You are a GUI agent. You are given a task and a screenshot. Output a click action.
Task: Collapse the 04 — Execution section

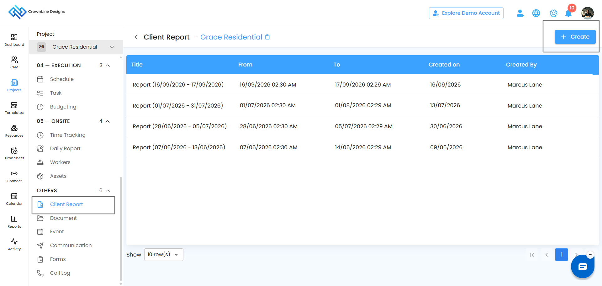(x=108, y=66)
